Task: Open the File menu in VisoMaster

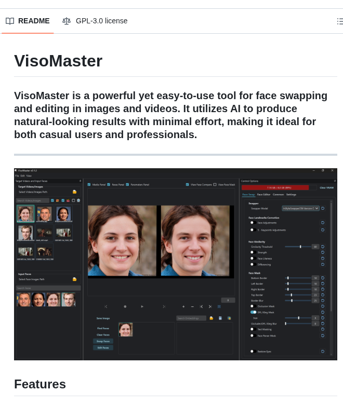Action: 17,176
